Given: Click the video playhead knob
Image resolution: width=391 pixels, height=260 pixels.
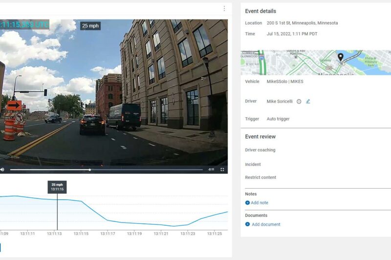Looking at the screenshot, I should [90, 170].
